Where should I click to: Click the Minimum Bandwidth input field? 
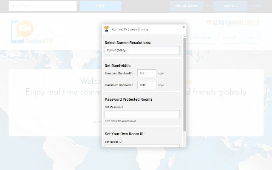click(147, 74)
